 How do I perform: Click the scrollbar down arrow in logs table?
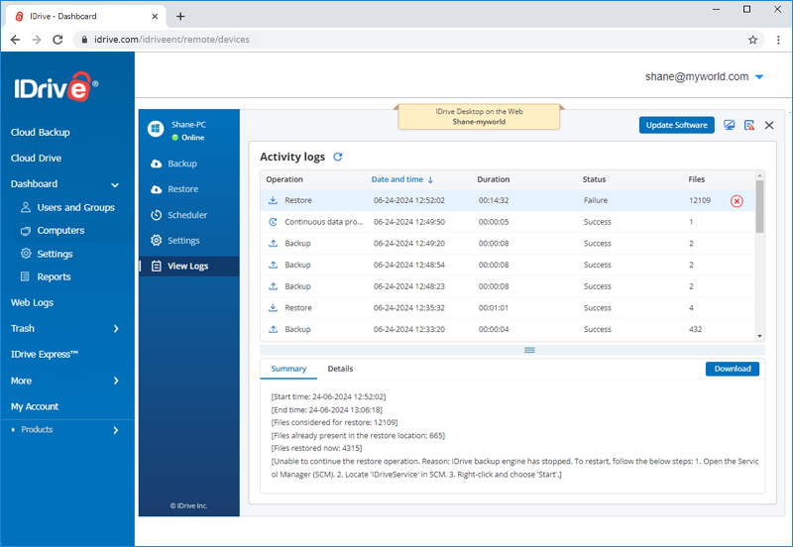point(759,336)
